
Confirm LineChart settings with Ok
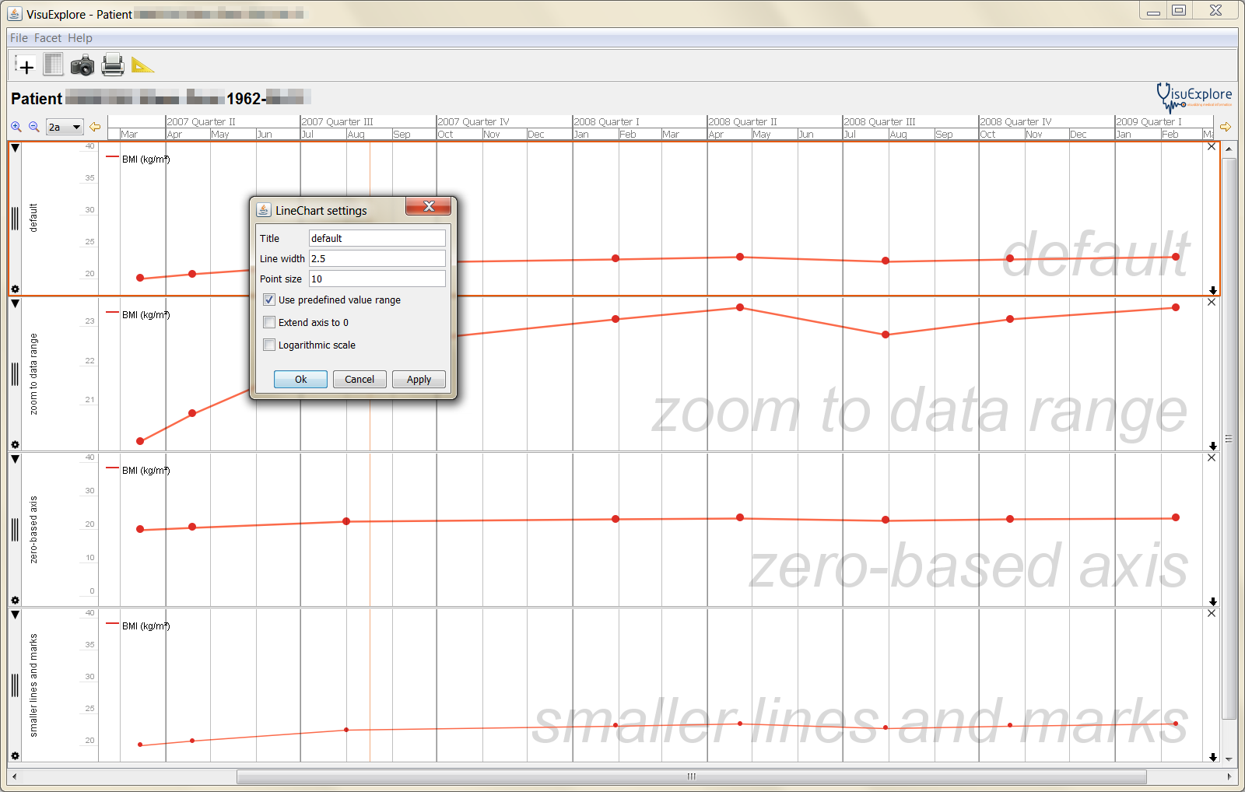coord(300,380)
